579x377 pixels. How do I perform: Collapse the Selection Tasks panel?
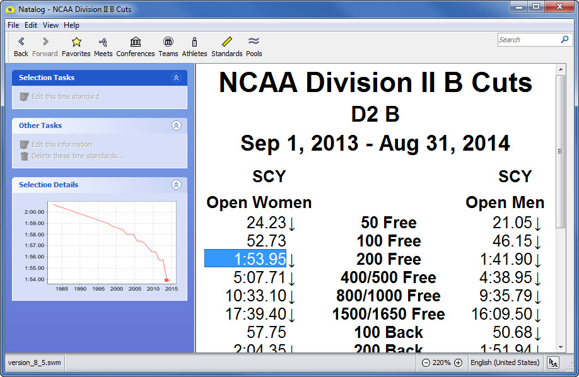(x=177, y=78)
